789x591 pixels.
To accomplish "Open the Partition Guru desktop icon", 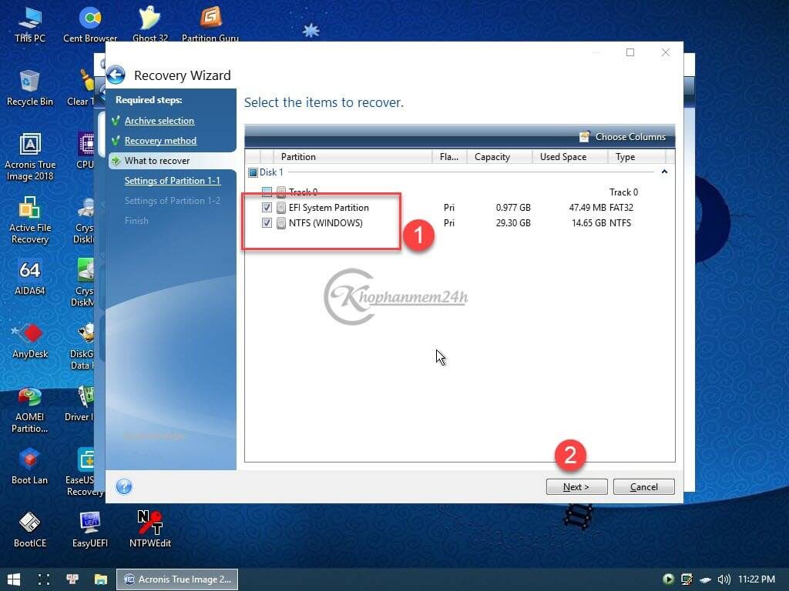I will click(x=210, y=23).
